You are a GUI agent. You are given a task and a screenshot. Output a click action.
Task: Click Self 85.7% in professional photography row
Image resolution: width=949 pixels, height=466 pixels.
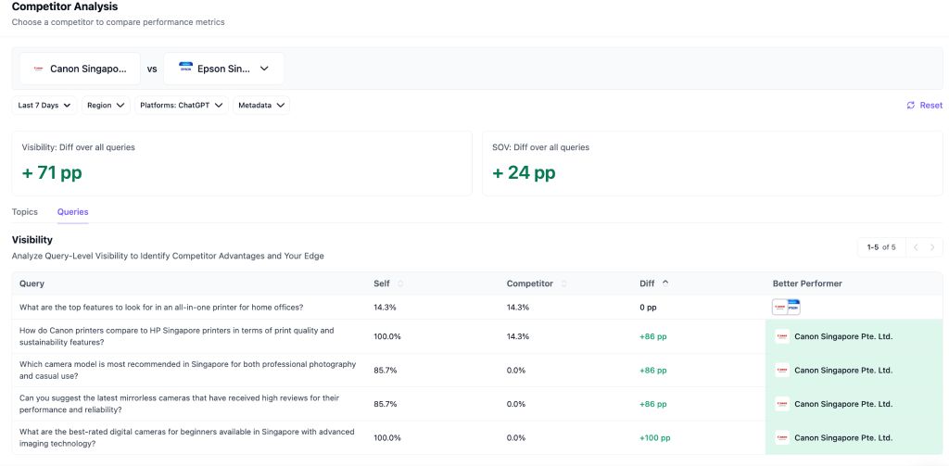coord(386,371)
